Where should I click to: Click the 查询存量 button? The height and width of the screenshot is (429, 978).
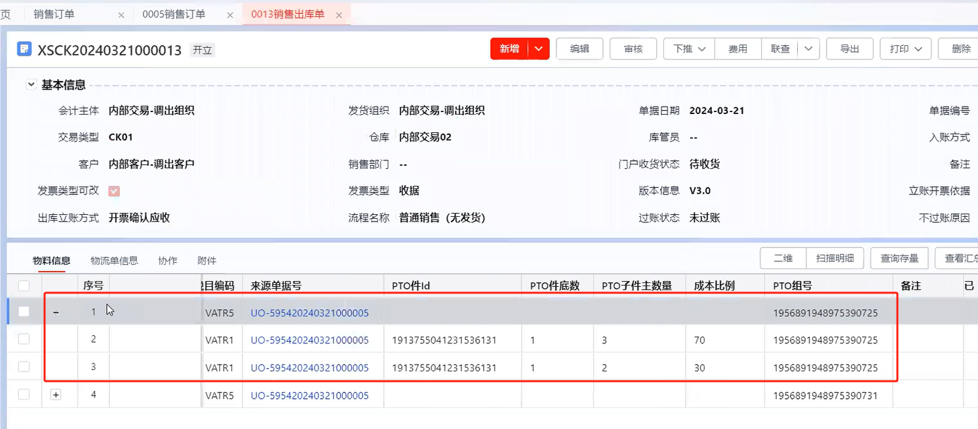pyautogui.click(x=899, y=259)
